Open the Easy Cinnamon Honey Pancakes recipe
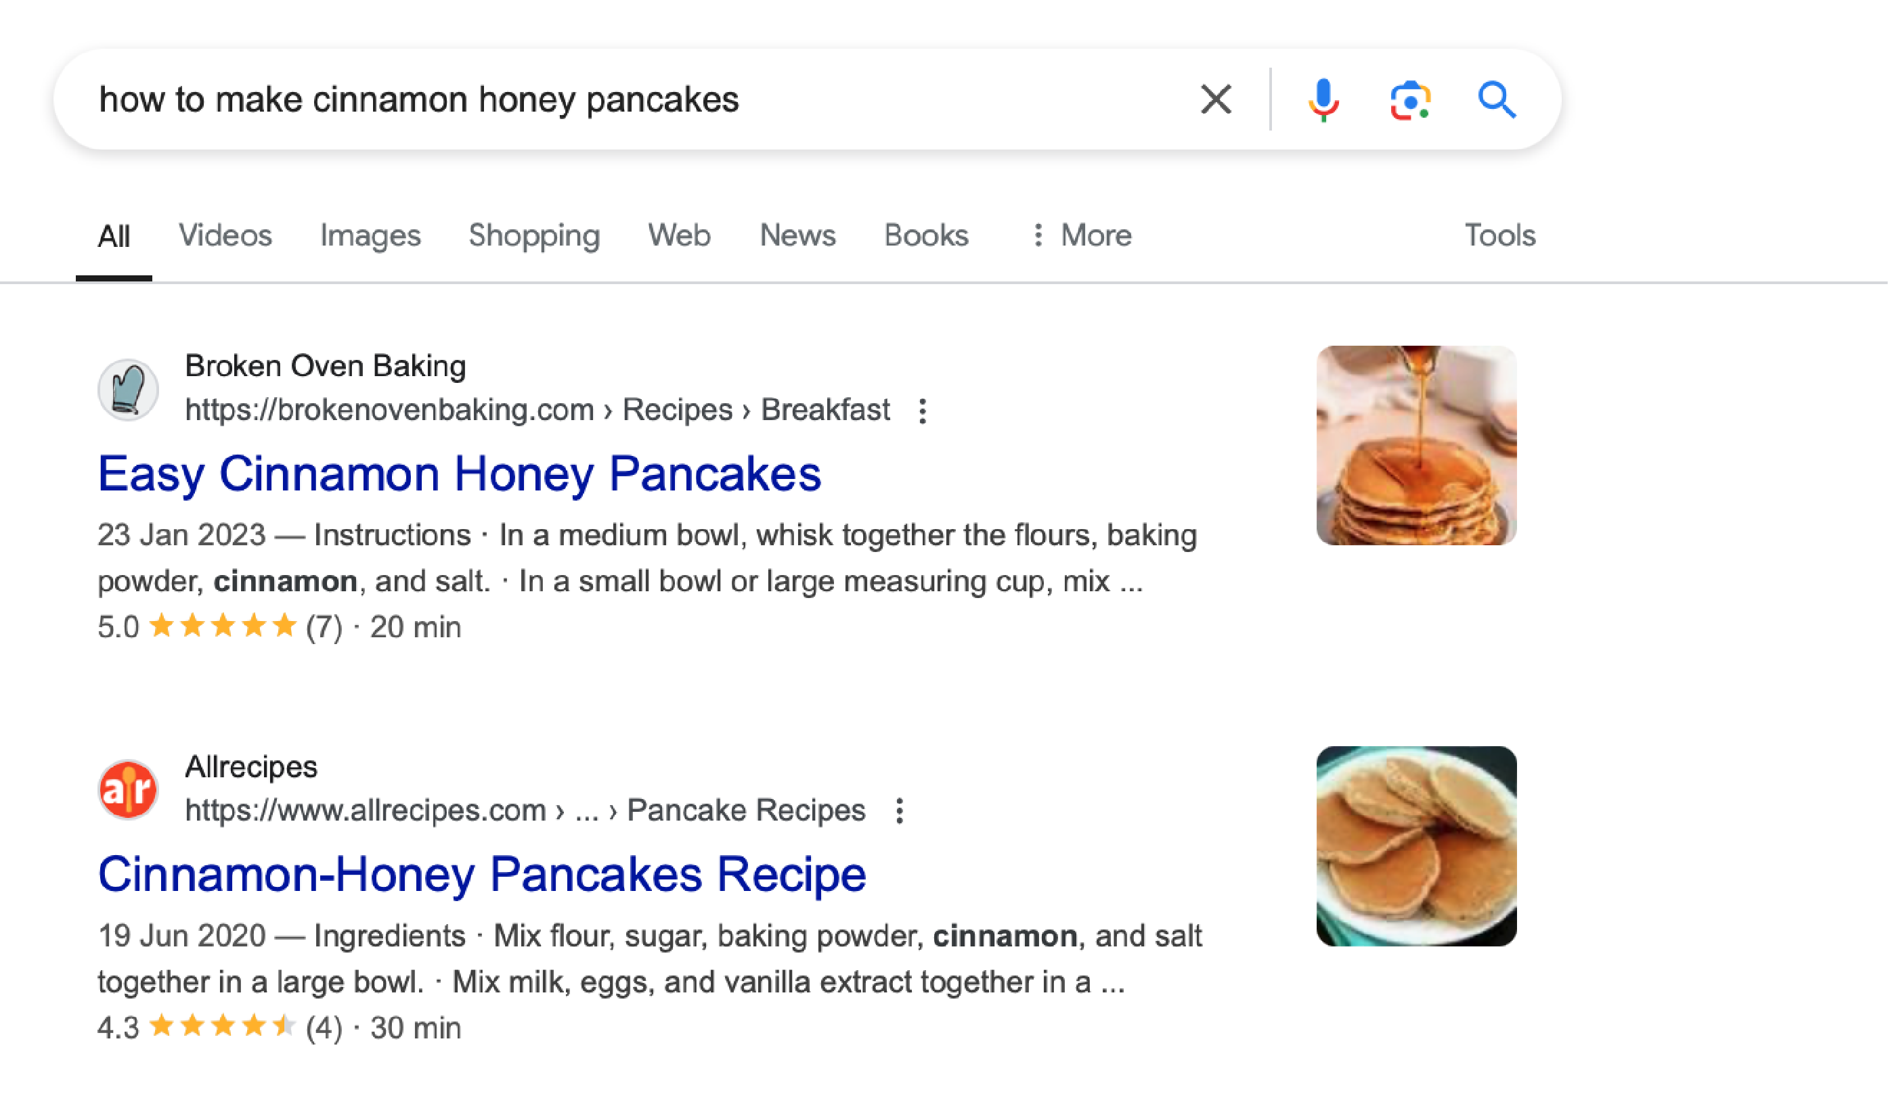 460,474
